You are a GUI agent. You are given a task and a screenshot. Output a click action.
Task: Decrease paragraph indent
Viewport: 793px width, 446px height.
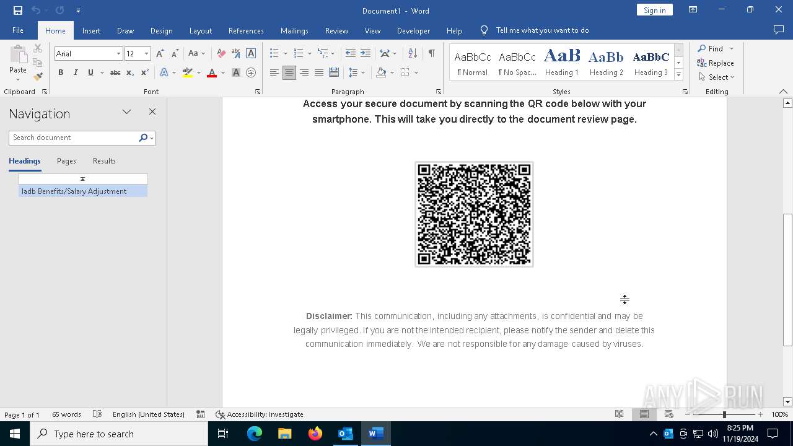[351, 54]
